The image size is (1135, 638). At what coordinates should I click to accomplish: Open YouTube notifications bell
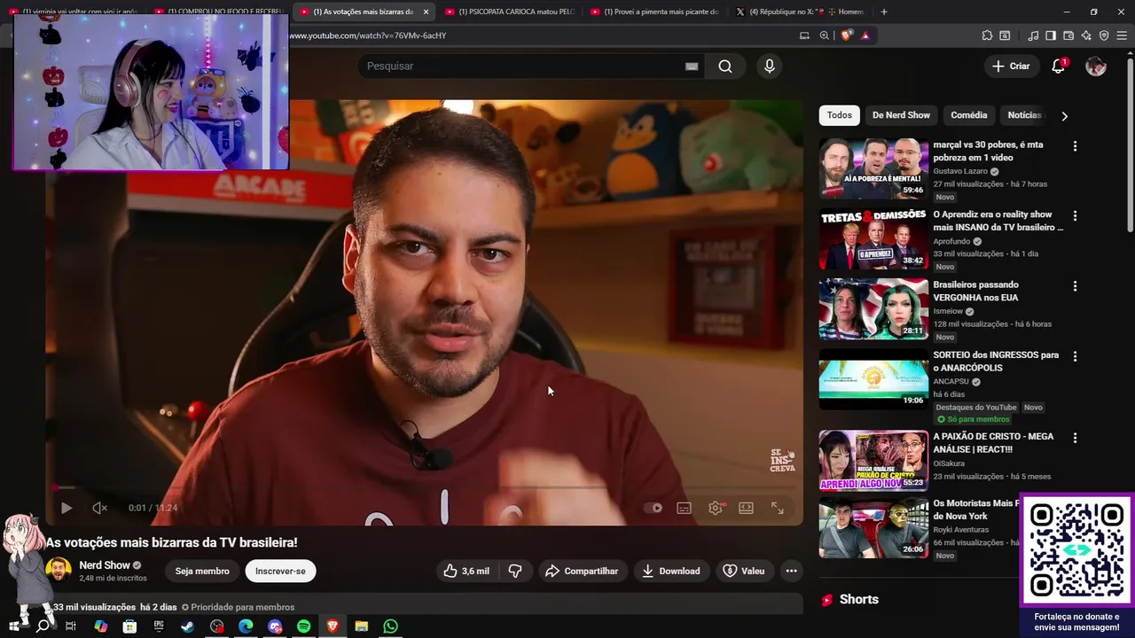click(x=1058, y=66)
